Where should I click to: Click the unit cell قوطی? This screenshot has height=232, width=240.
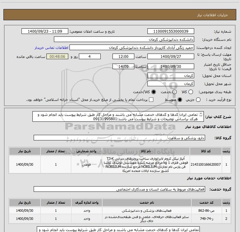[x=86, y=164]
